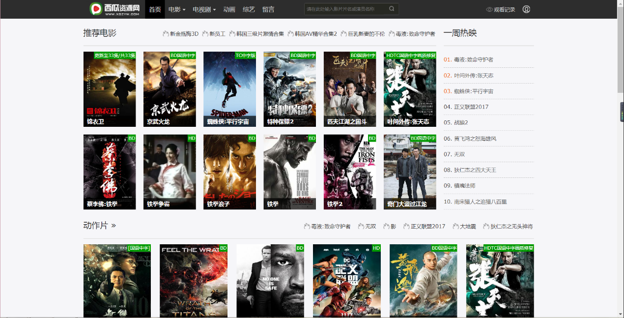Open the 蜘蛛侠:平行宇宙 poster thumbnail
Image resolution: width=624 pixels, height=318 pixels.
click(229, 89)
